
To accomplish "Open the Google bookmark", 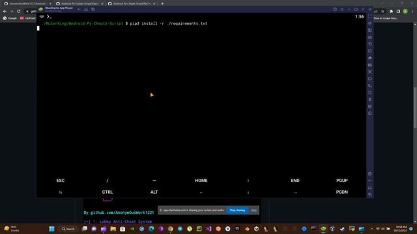I will tap(10, 18).
